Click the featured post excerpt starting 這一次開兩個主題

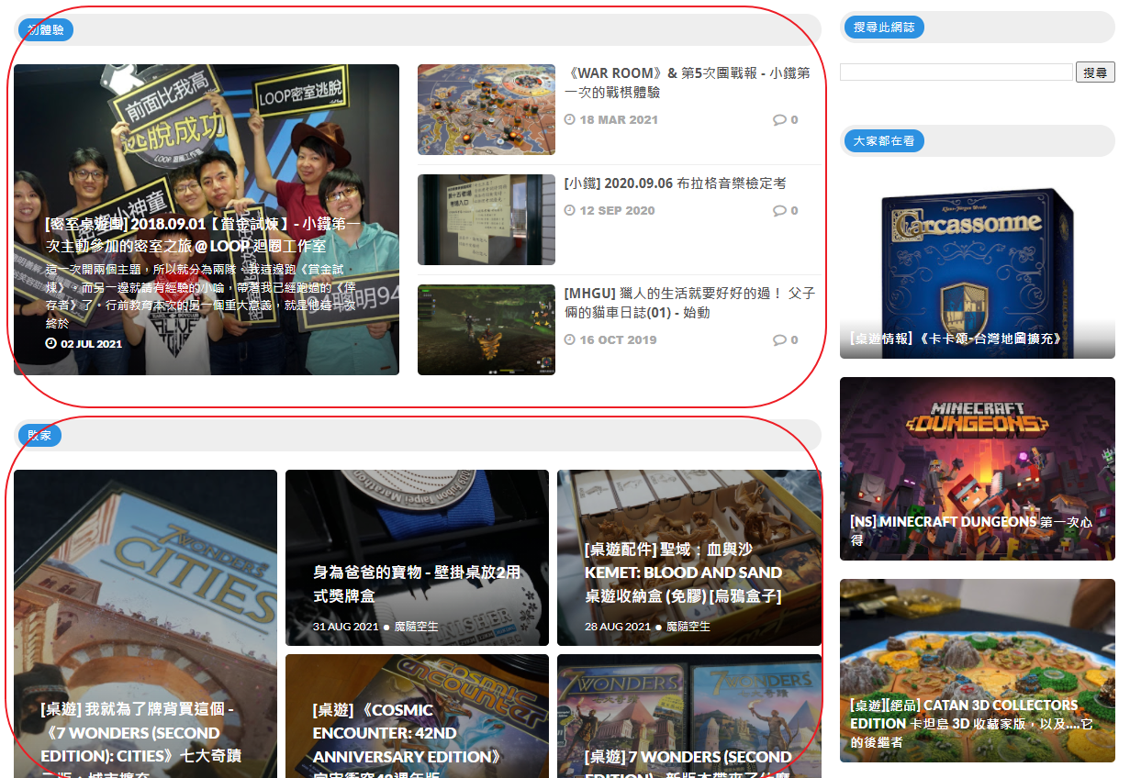pos(200,296)
